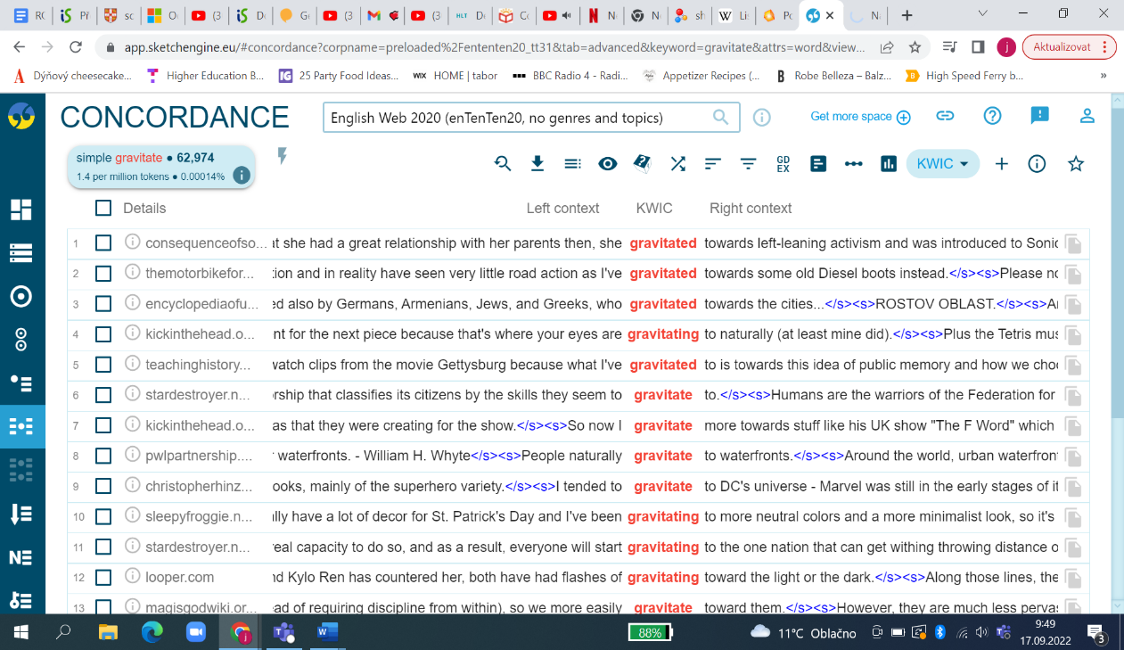This screenshot has height=650, width=1124.
Task: Click the download concordance icon
Action: coord(537,163)
